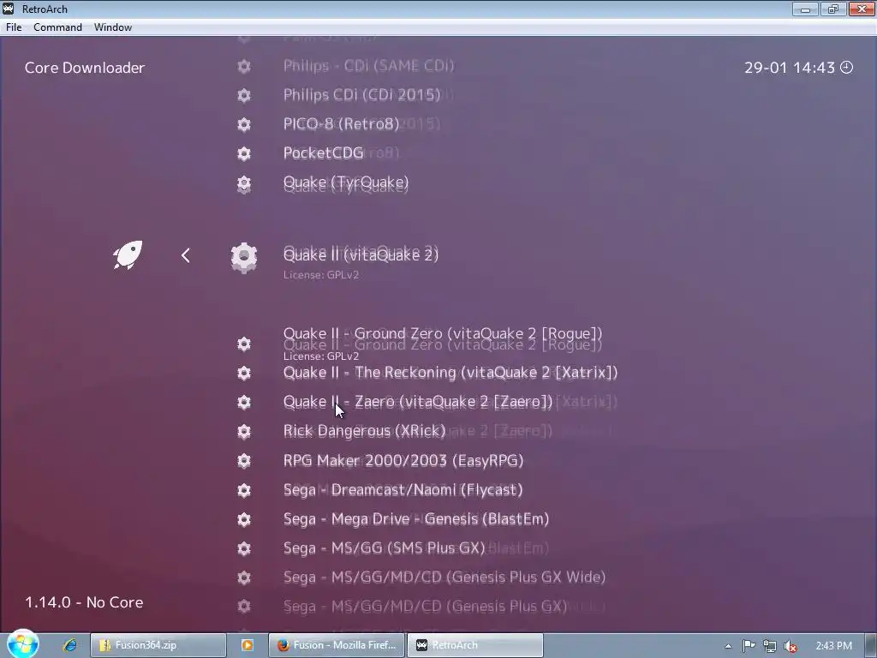Screen dimensions: 877x658
Task: Click gear icon next to Quake (TyrQuake)
Action: click(244, 183)
